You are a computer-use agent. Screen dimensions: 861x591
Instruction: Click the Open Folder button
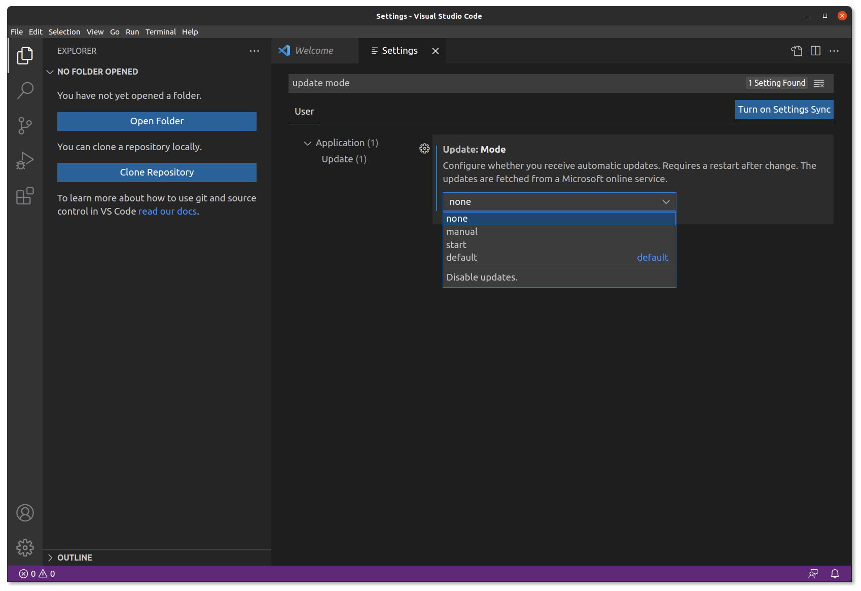click(x=157, y=121)
